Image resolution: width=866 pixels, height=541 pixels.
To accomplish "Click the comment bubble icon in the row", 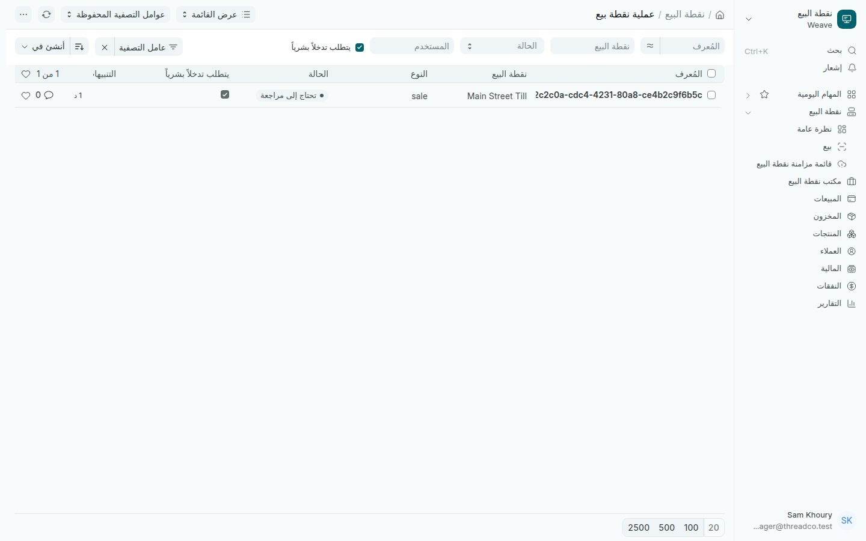I will tap(49, 95).
